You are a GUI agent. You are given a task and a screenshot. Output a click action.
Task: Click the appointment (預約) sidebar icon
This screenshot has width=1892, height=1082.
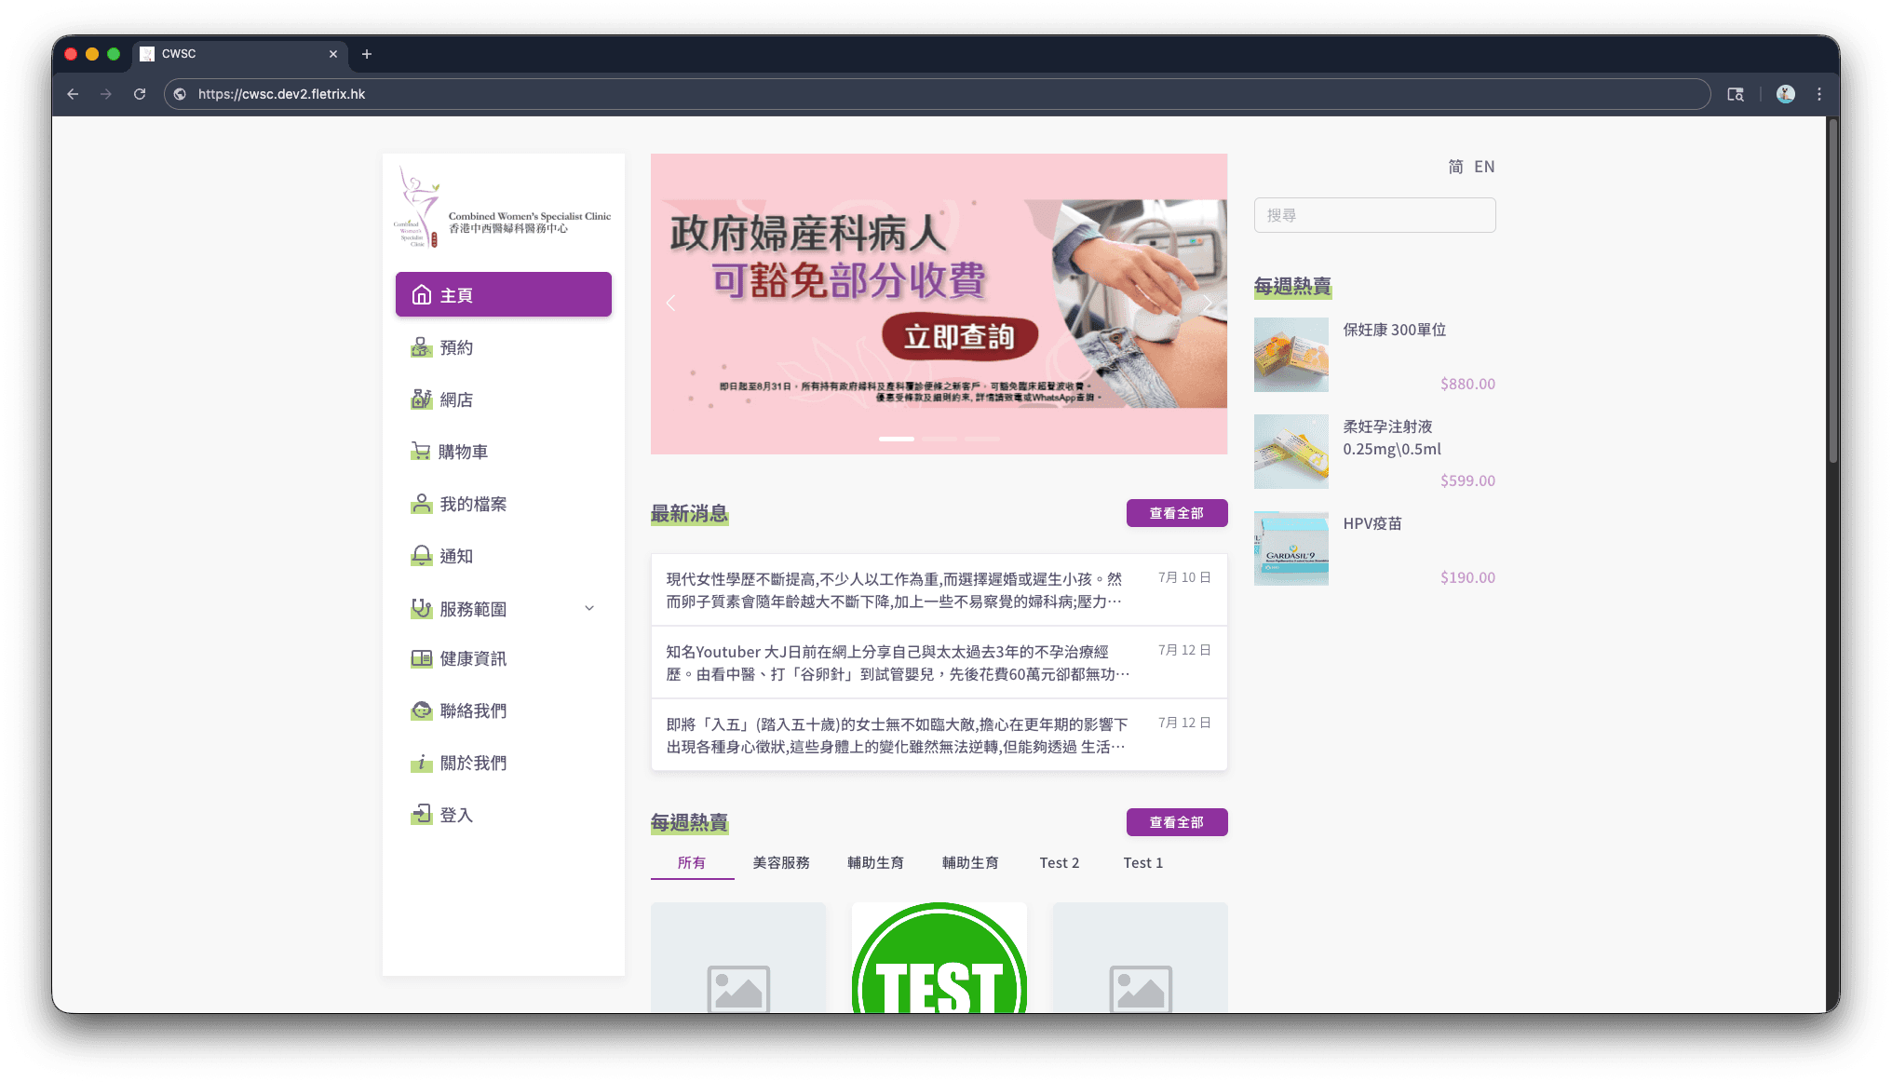pos(422,347)
